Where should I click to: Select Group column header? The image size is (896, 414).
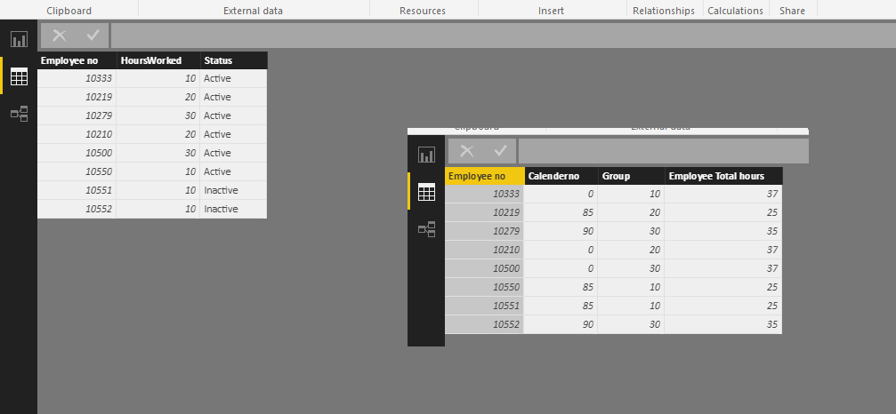coord(632,176)
